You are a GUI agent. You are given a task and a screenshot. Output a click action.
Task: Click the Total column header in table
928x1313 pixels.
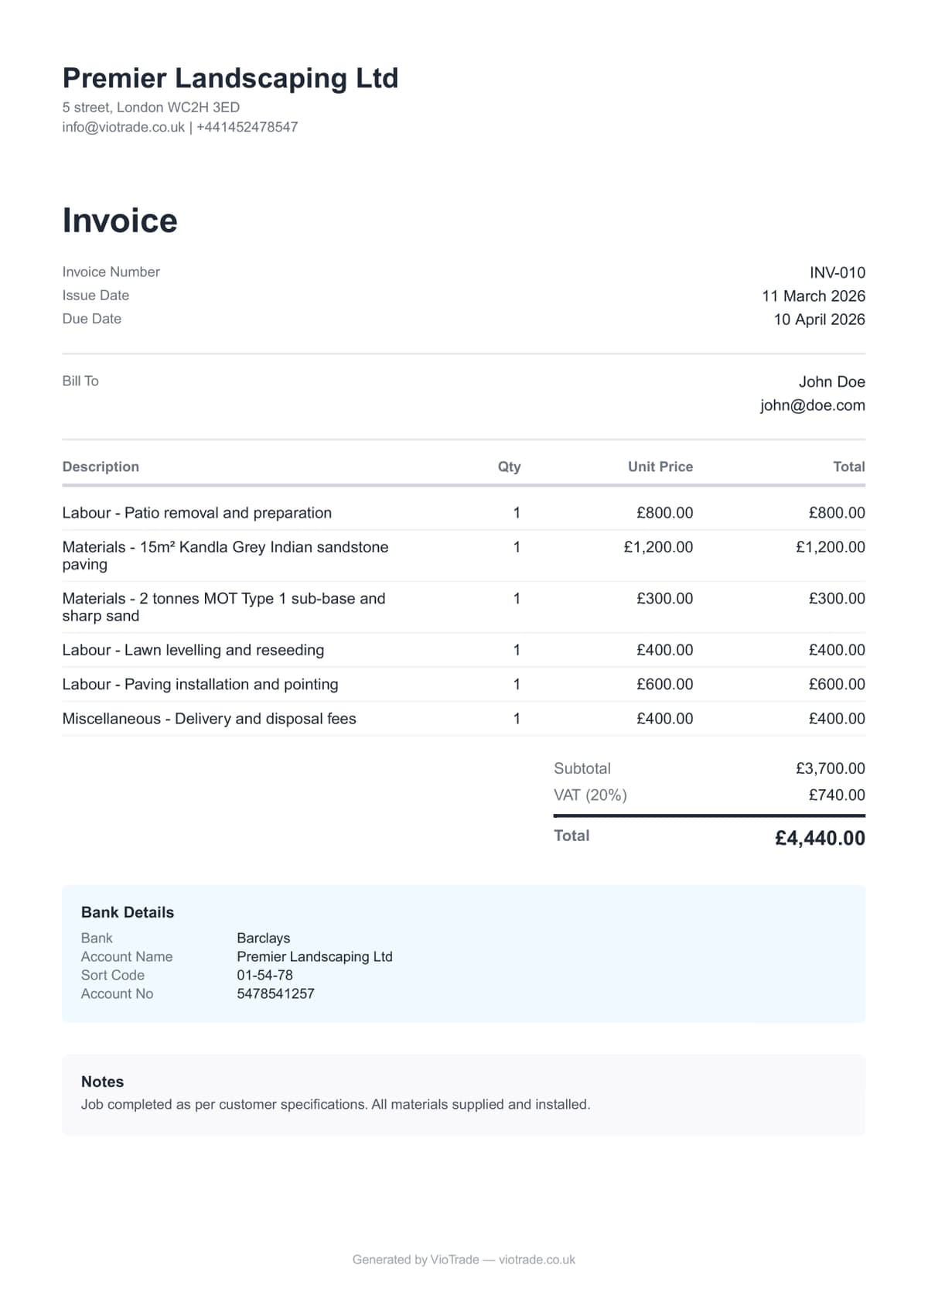[x=849, y=467]
